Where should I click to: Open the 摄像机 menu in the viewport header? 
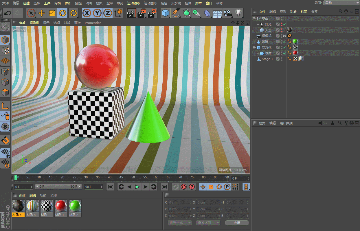point(34,23)
